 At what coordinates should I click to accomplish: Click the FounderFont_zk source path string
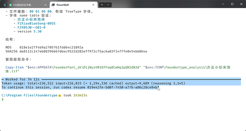pyautogui.click(x=83, y=67)
